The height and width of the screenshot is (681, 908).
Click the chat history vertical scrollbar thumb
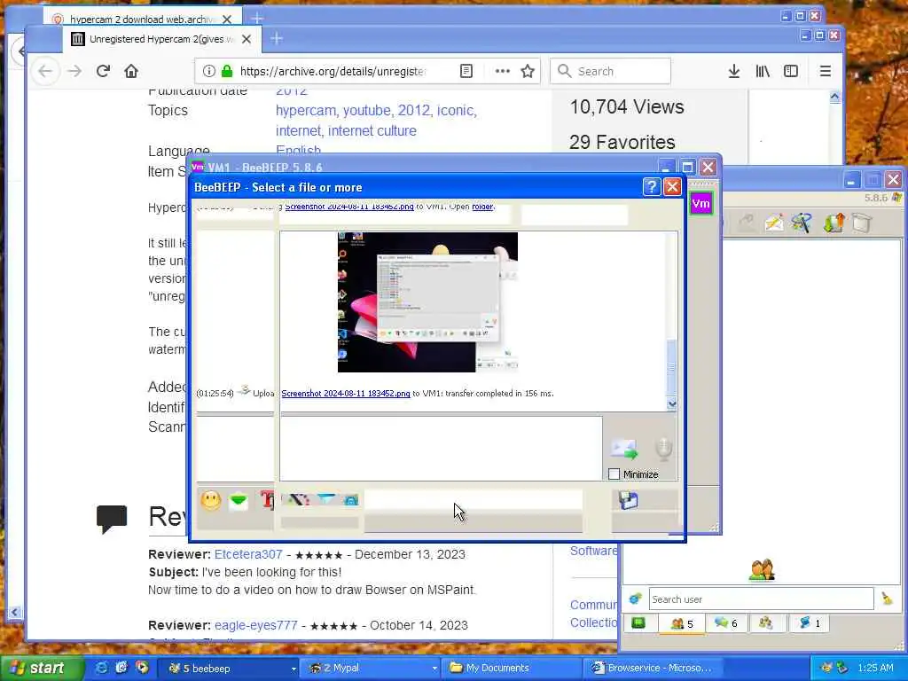[x=672, y=366]
